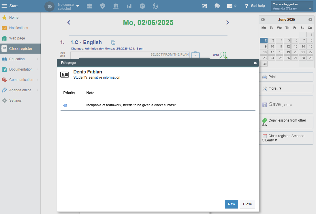Open Notifications in the sidebar
The height and width of the screenshot is (214, 316).
click(x=18, y=28)
